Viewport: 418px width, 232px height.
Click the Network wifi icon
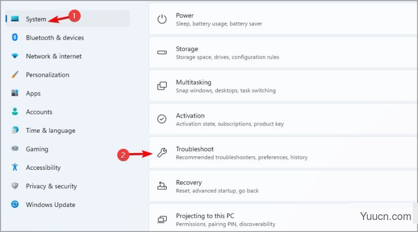(x=15, y=56)
